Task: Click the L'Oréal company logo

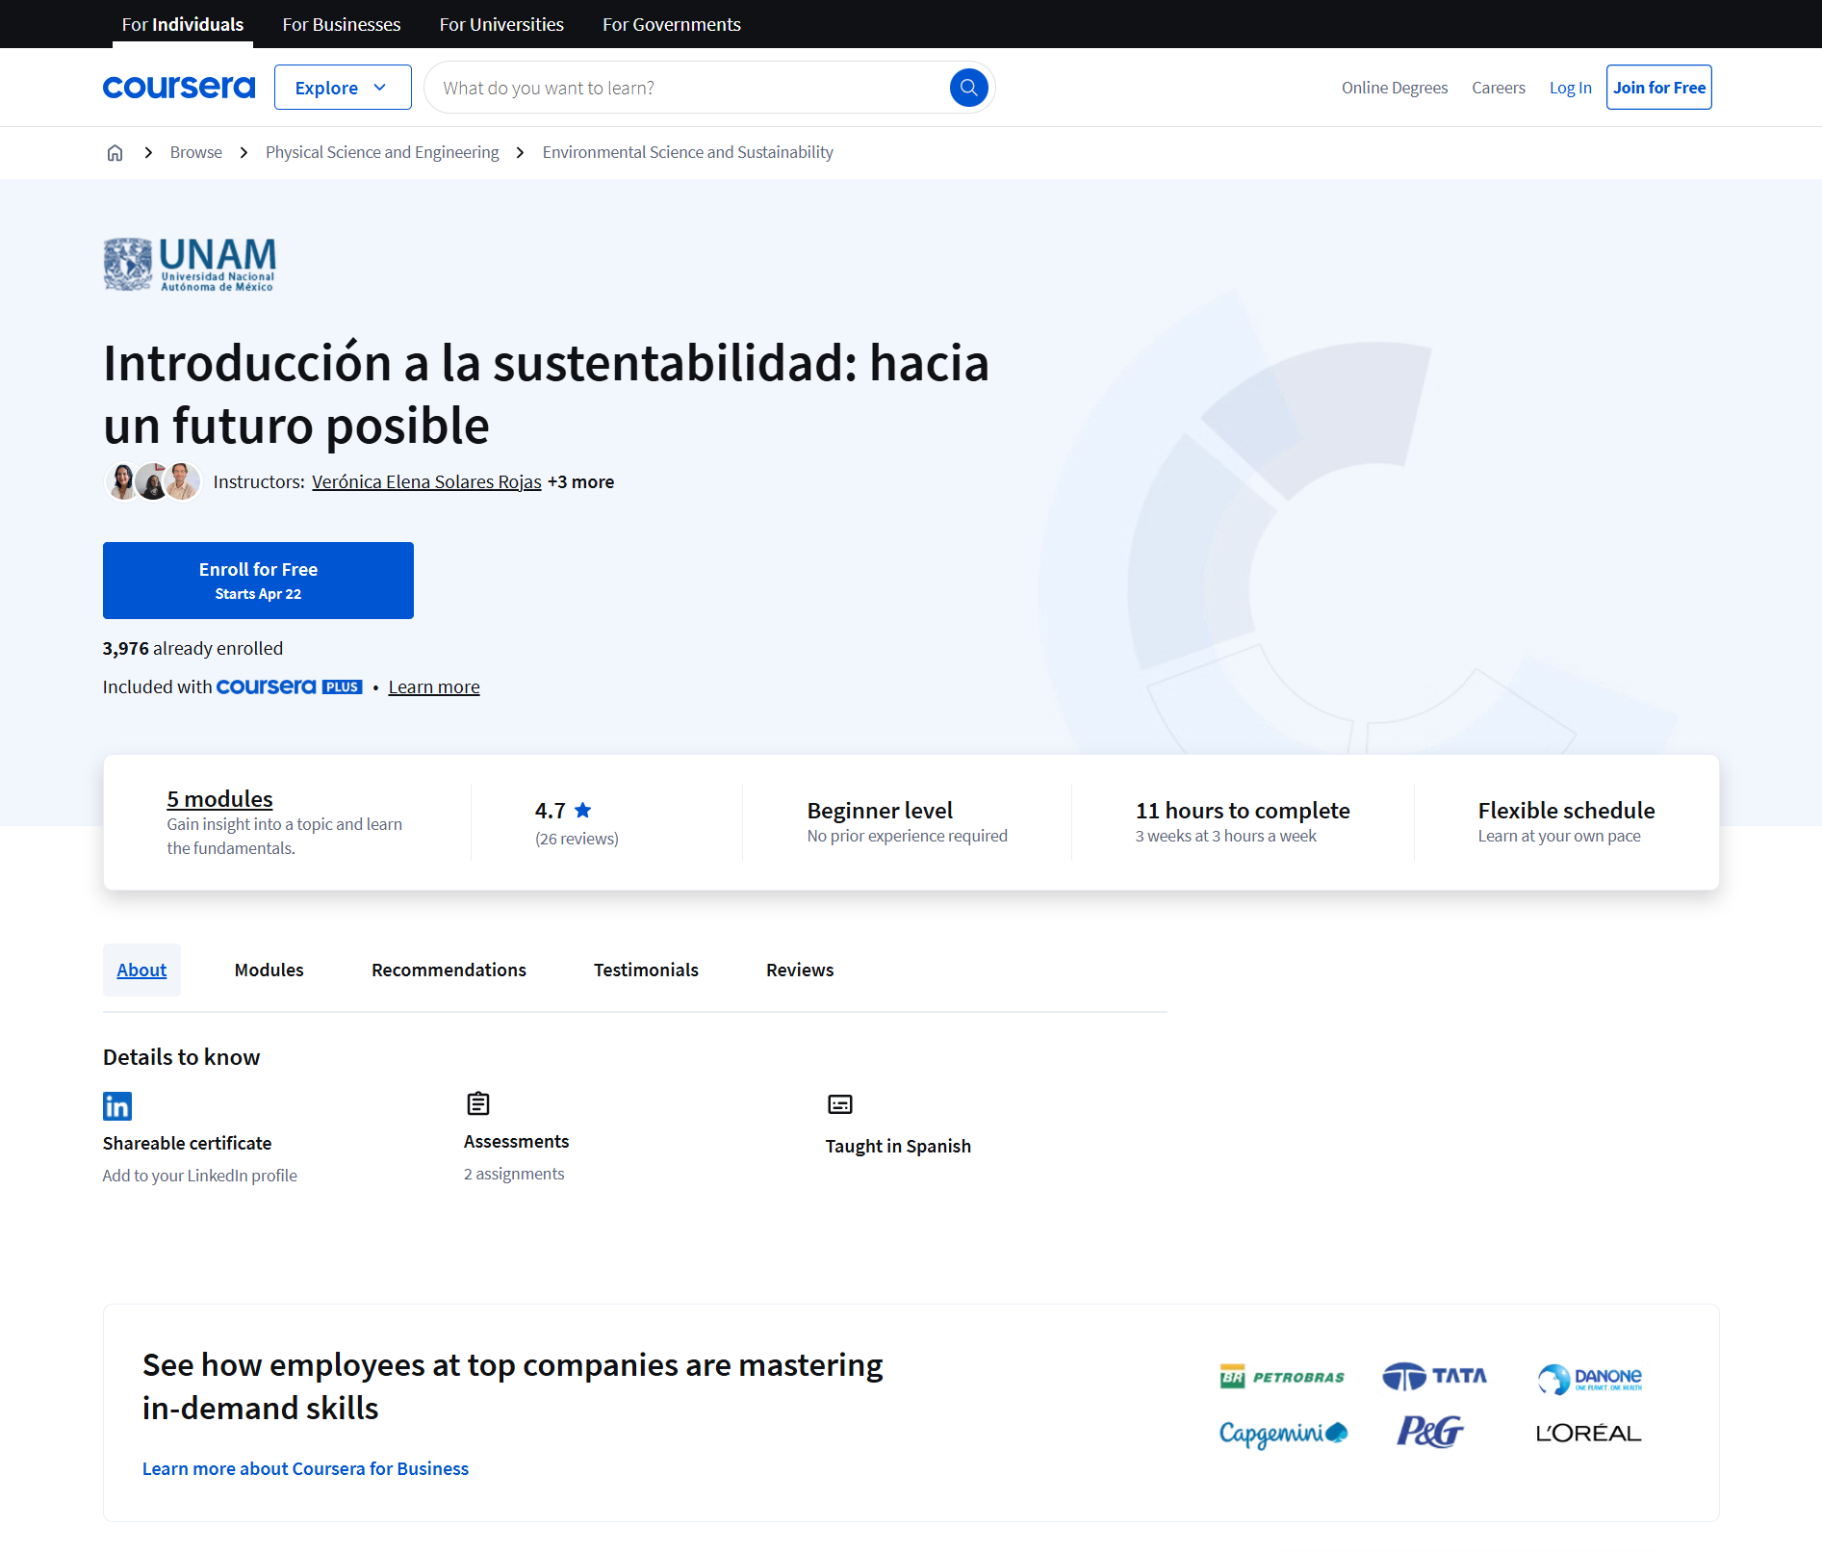Action: [x=1589, y=1433]
